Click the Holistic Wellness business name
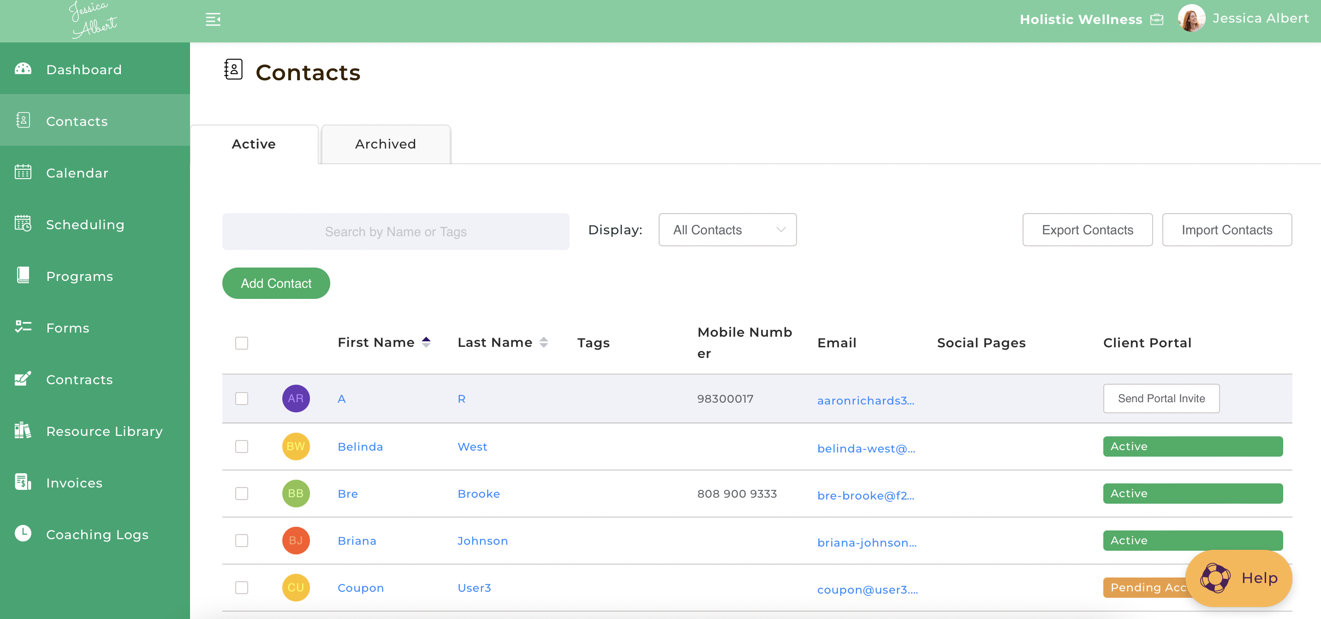Viewport: 1321px width, 619px height. pyautogui.click(x=1081, y=19)
